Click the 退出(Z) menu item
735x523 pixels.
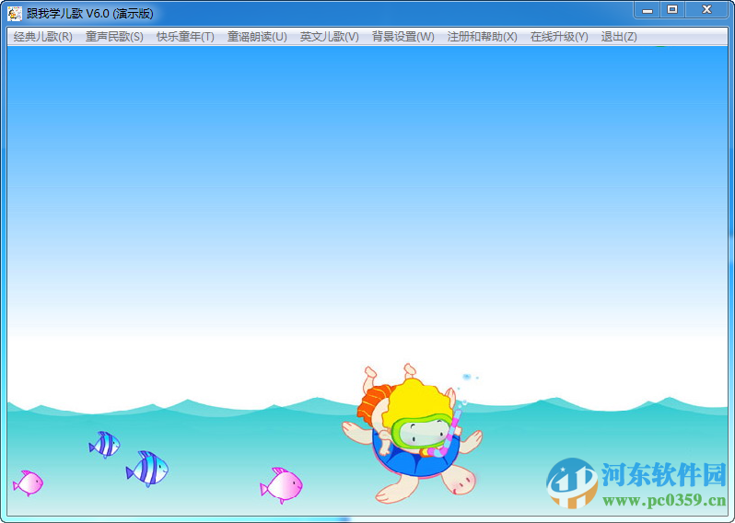[619, 37]
